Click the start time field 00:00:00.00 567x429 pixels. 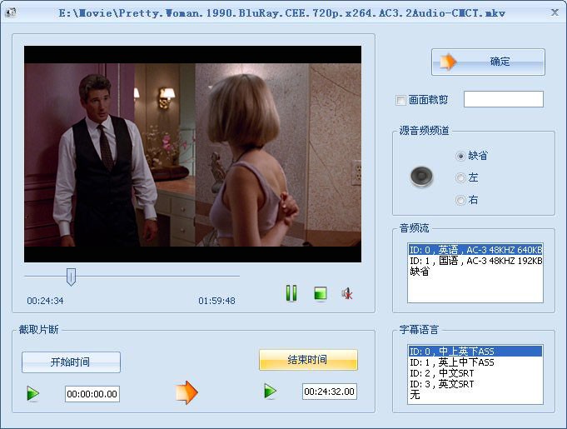(x=92, y=394)
